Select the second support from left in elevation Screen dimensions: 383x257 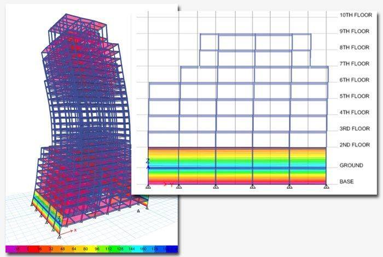click(x=179, y=187)
